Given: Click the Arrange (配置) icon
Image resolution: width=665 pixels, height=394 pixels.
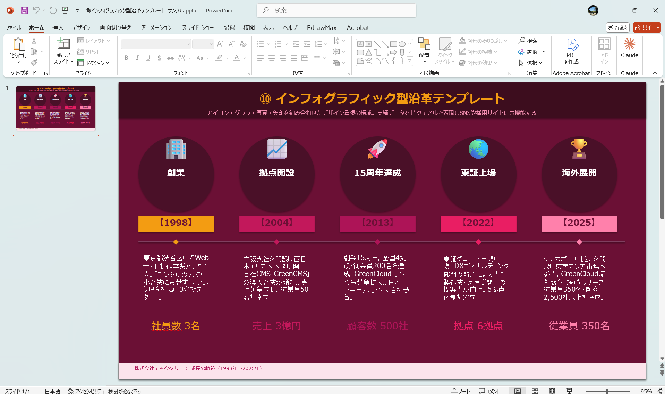Looking at the screenshot, I should (424, 44).
